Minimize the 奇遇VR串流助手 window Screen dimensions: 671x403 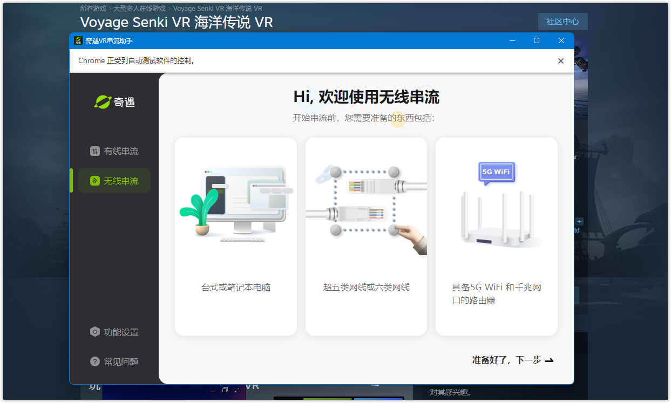point(512,40)
